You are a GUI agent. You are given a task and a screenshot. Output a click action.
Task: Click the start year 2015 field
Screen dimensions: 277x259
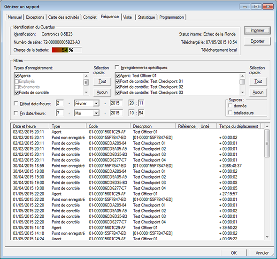(116, 103)
